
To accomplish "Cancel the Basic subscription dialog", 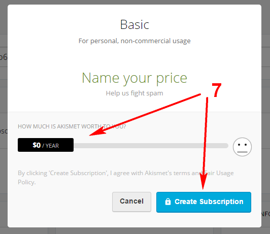I will coord(131,202).
